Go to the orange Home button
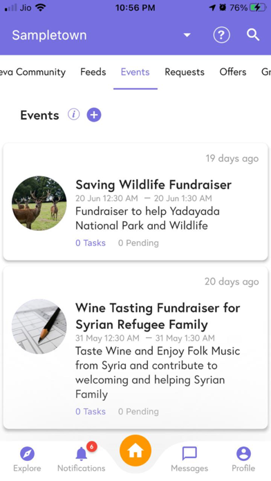 click(135, 451)
